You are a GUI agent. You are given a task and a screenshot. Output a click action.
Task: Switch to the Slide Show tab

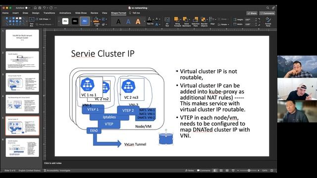pos(81,13)
